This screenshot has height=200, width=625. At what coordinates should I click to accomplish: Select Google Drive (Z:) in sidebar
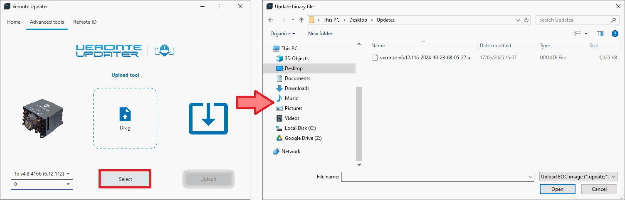(x=303, y=138)
